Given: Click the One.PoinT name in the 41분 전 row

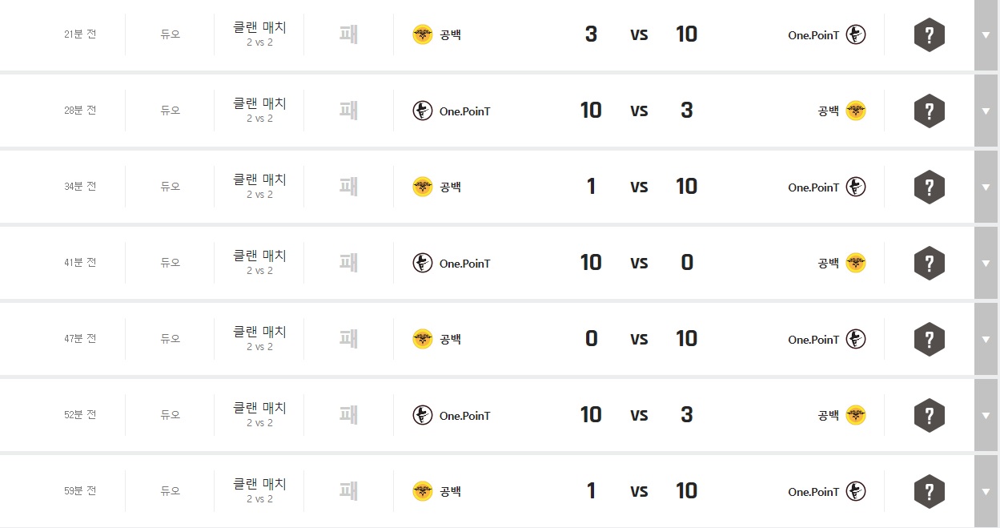Looking at the screenshot, I should tap(464, 264).
